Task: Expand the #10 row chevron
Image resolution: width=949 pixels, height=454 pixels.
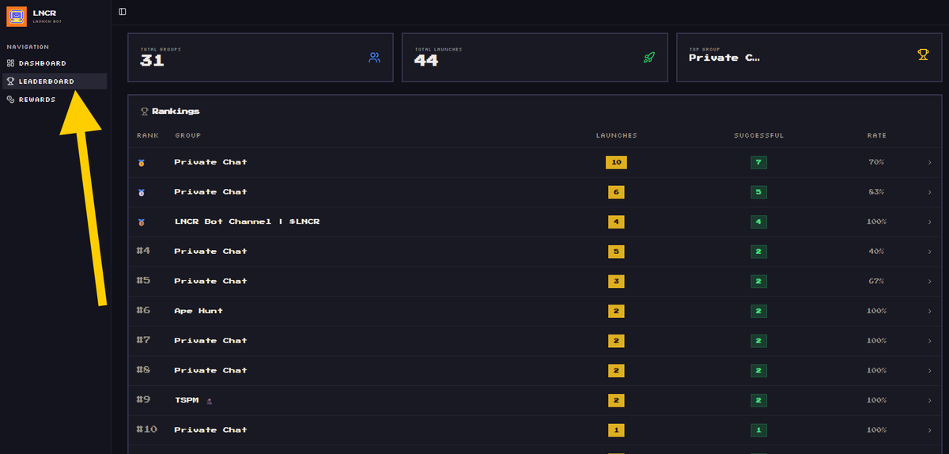Action: [929, 430]
